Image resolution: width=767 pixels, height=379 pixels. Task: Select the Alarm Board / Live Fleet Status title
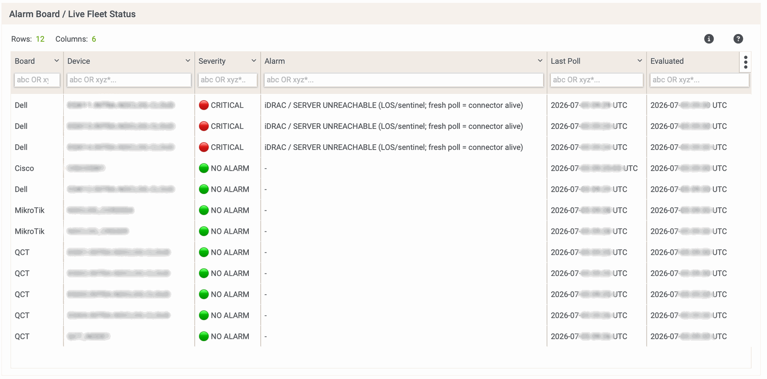click(x=72, y=14)
